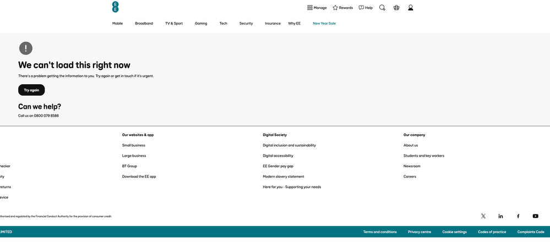550x248 pixels.
Task: Click the account profile icon
Action: click(411, 8)
